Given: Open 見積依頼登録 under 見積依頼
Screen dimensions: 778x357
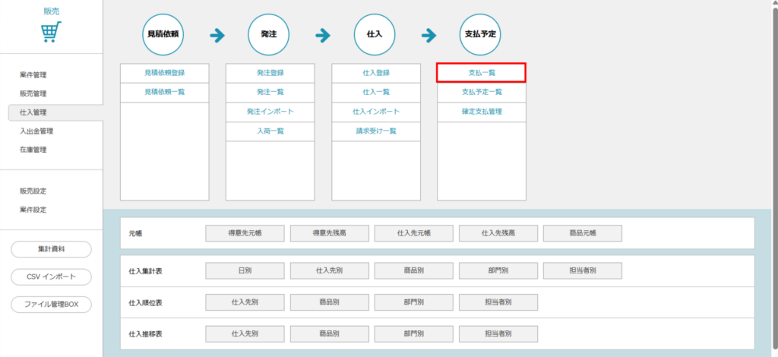Looking at the screenshot, I should (165, 73).
